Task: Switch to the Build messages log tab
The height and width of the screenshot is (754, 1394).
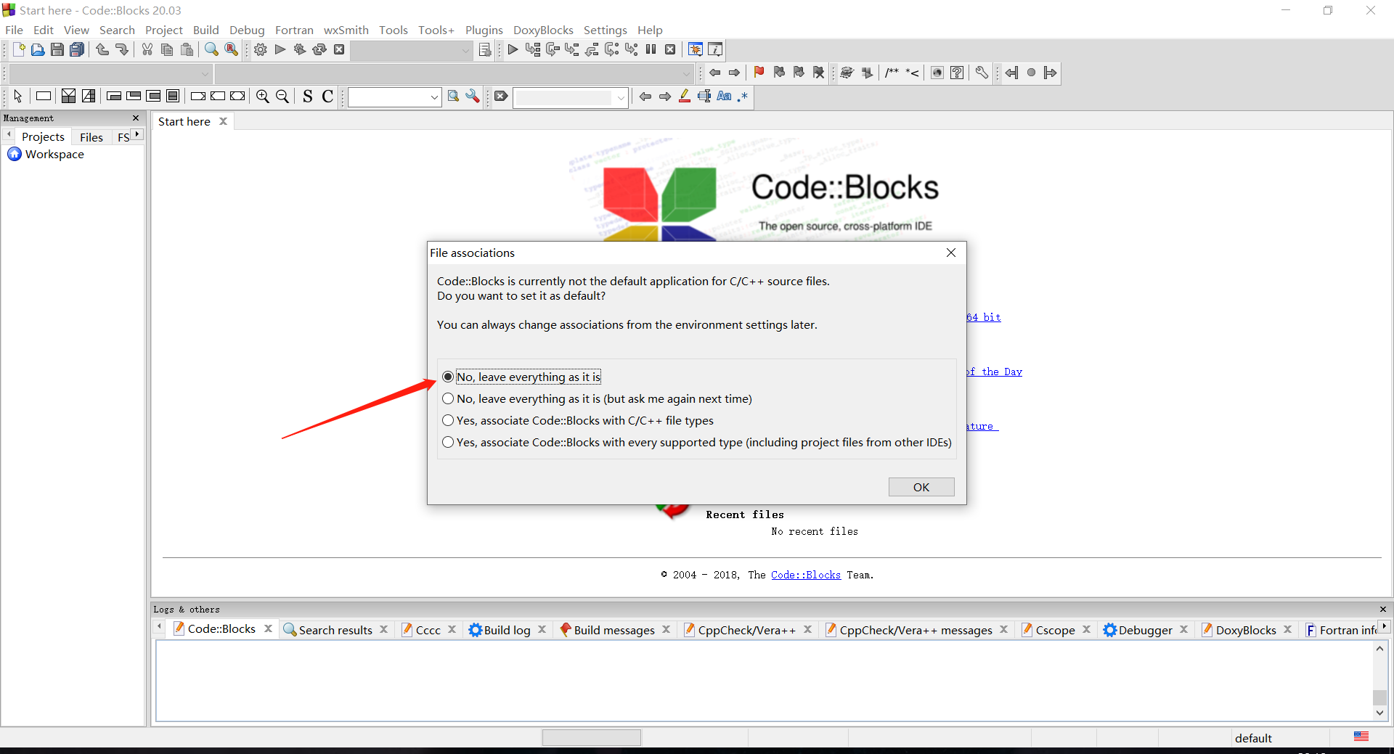Action: (x=614, y=630)
